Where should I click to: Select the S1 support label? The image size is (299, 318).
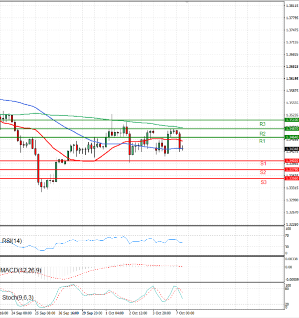(263, 164)
